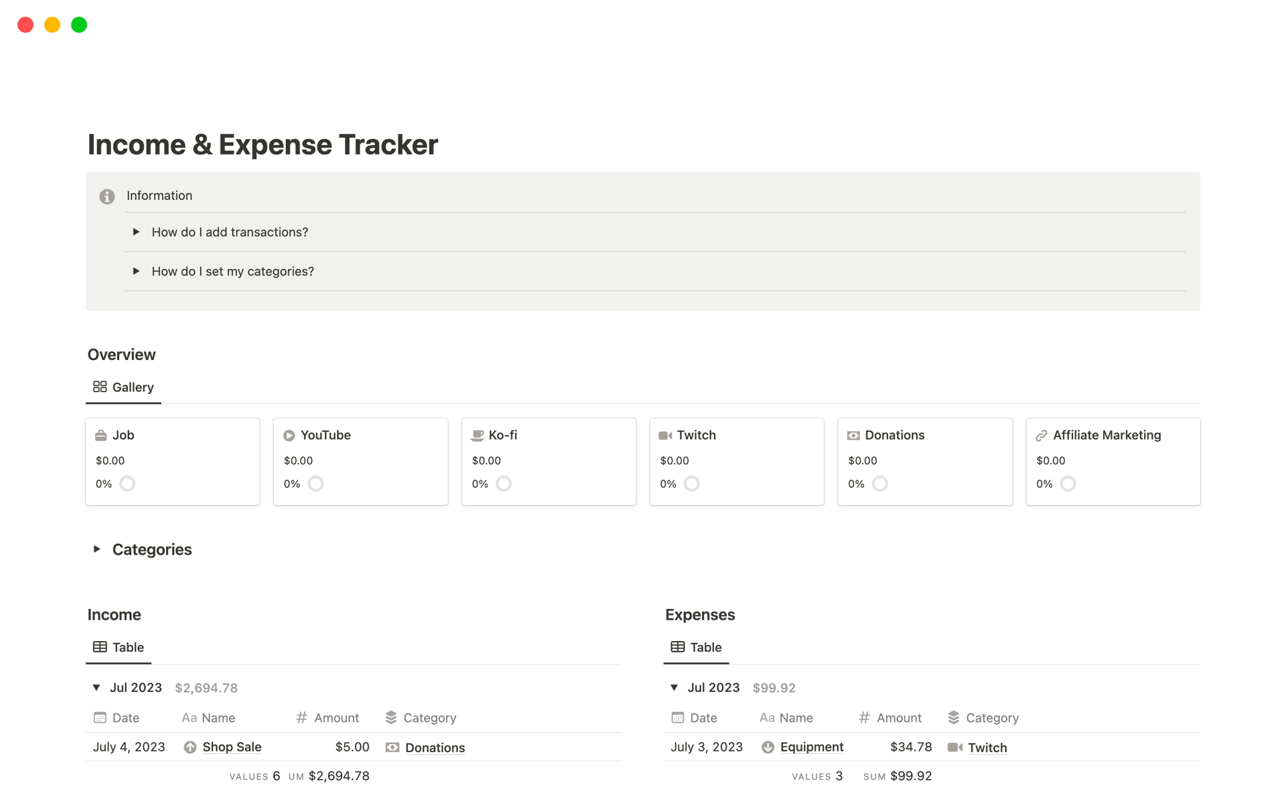
Task: Select the banknote icon on Donations card
Action: point(853,435)
